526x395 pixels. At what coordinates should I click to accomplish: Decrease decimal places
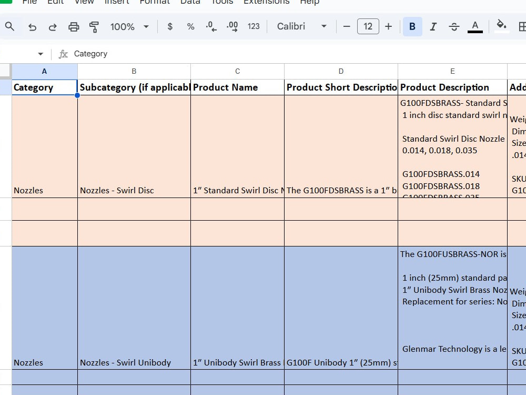coord(211,26)
